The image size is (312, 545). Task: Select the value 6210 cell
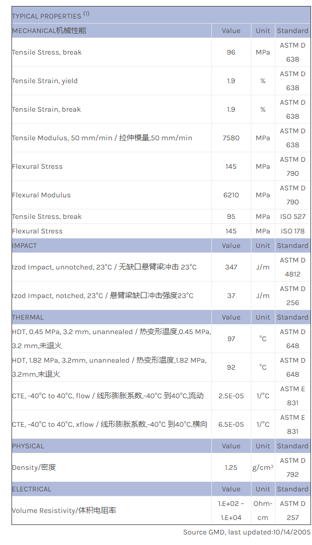tap(231, 195)
